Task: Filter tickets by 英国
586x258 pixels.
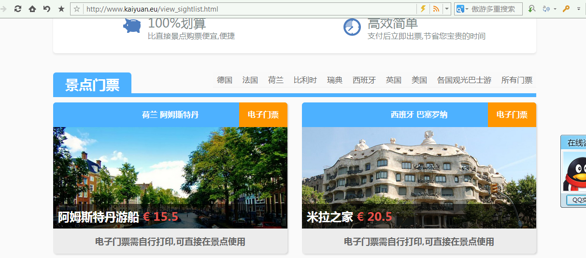Action: pyautogui.click(x=394, y=80)
